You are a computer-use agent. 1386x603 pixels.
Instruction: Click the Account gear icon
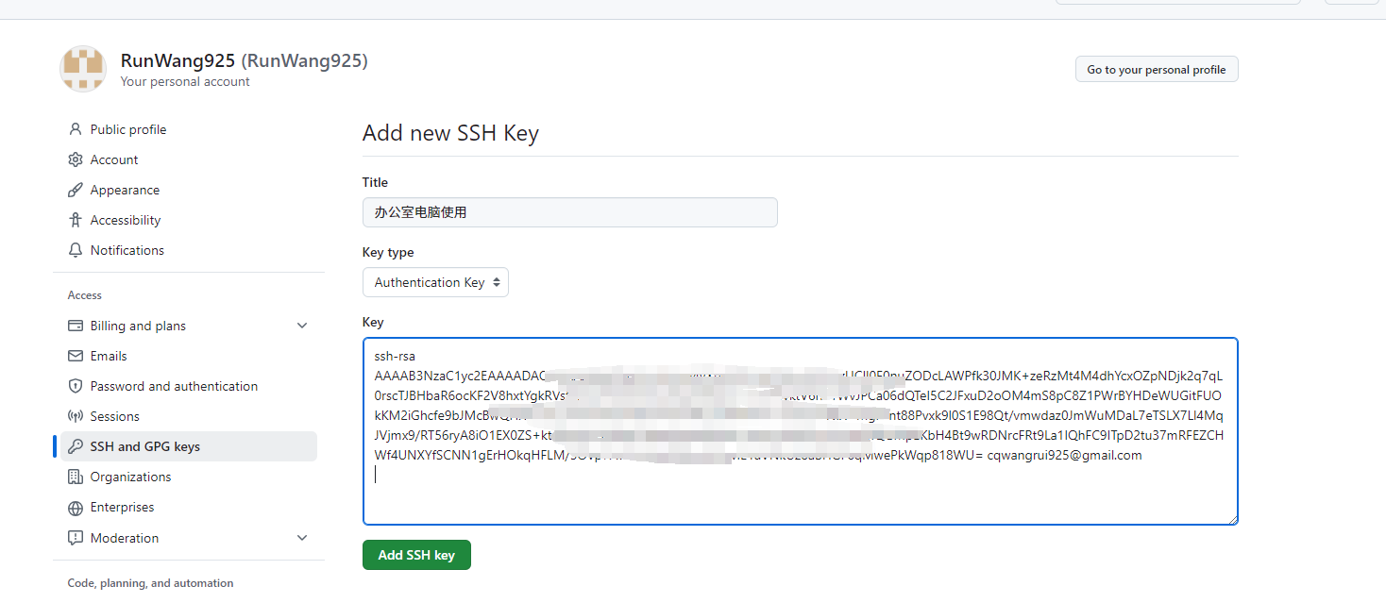pyautogui.click(x=76, y=159)
